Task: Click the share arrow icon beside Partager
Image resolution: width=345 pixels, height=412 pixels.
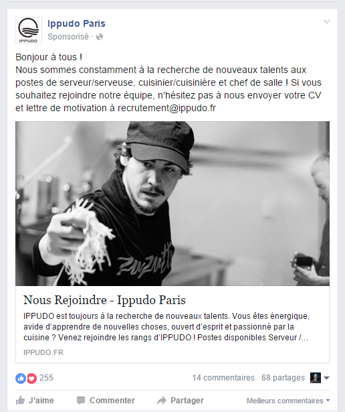Action: coord(162,401)
